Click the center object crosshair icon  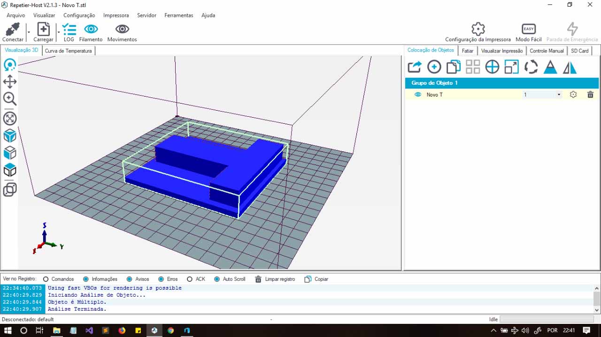pos(492,67)
